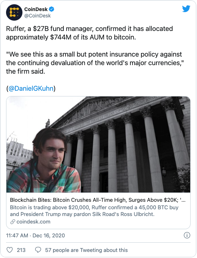
Task: Open the Twitter bird logo
Action: 186,9
